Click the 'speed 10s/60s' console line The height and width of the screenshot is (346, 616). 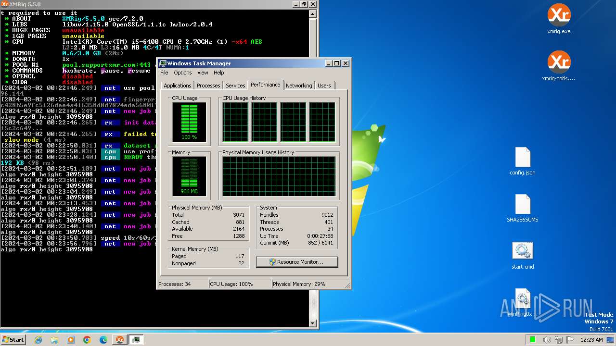pos(128,238)
